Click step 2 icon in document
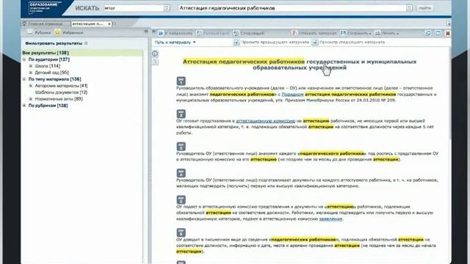Viewport: 470px width, 264px height. tap(181, 114)
